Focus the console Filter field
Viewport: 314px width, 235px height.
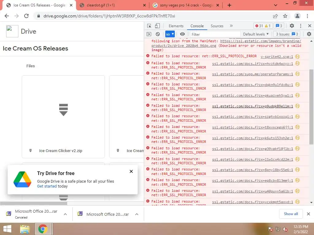(x=215, y=34)
